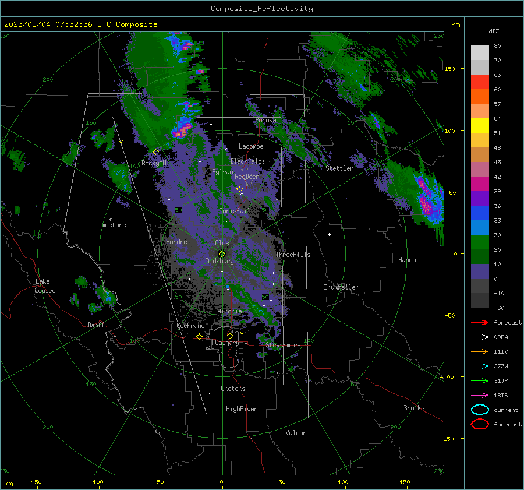
Task: Select the slate purple 10 dBZ swatch
Action: click(x=480, y=271)
